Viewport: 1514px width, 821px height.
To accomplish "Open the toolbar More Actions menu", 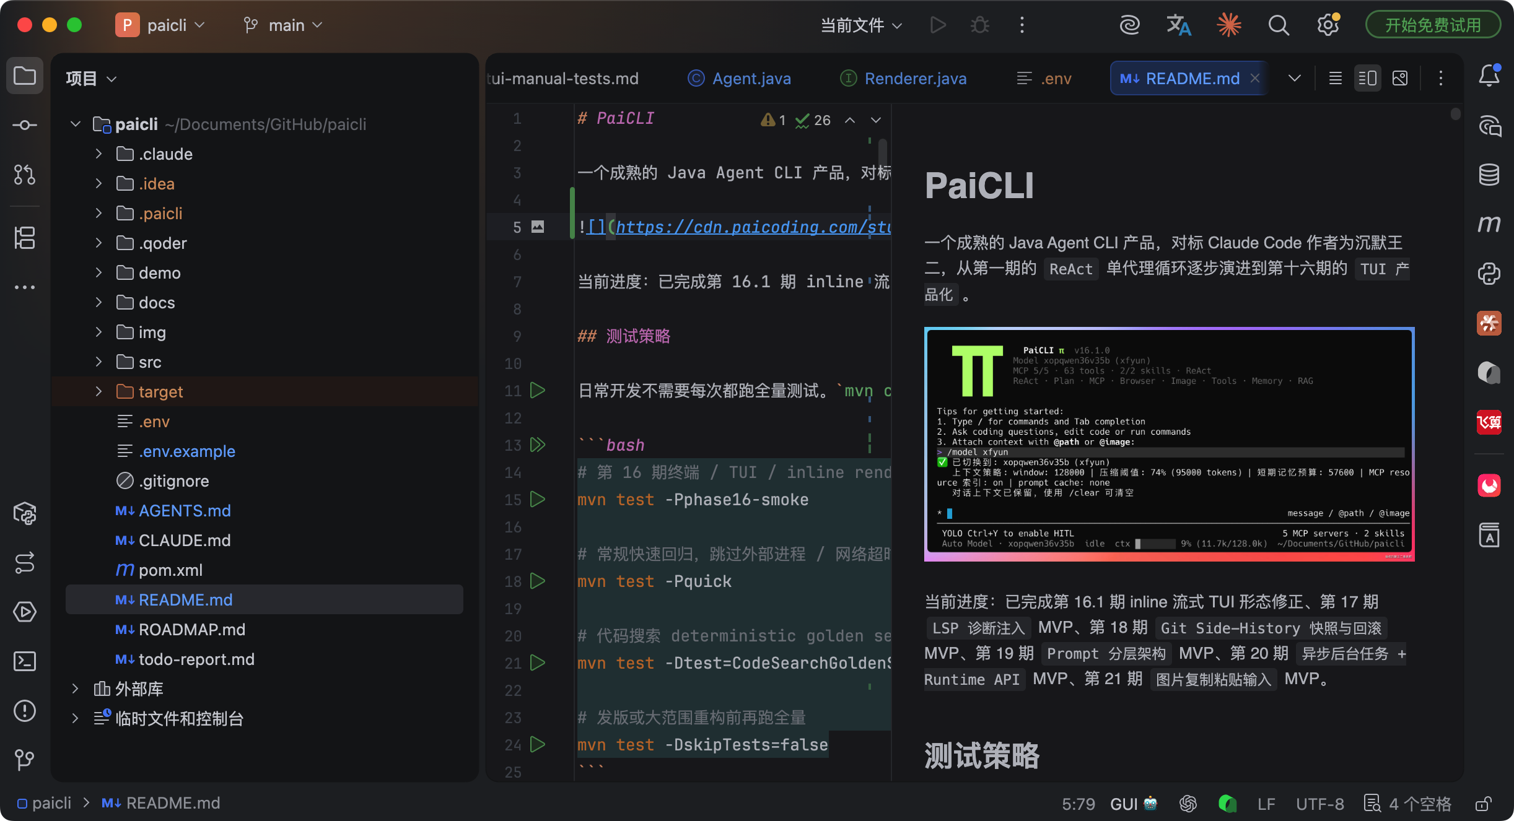I will coord(1022,25).
